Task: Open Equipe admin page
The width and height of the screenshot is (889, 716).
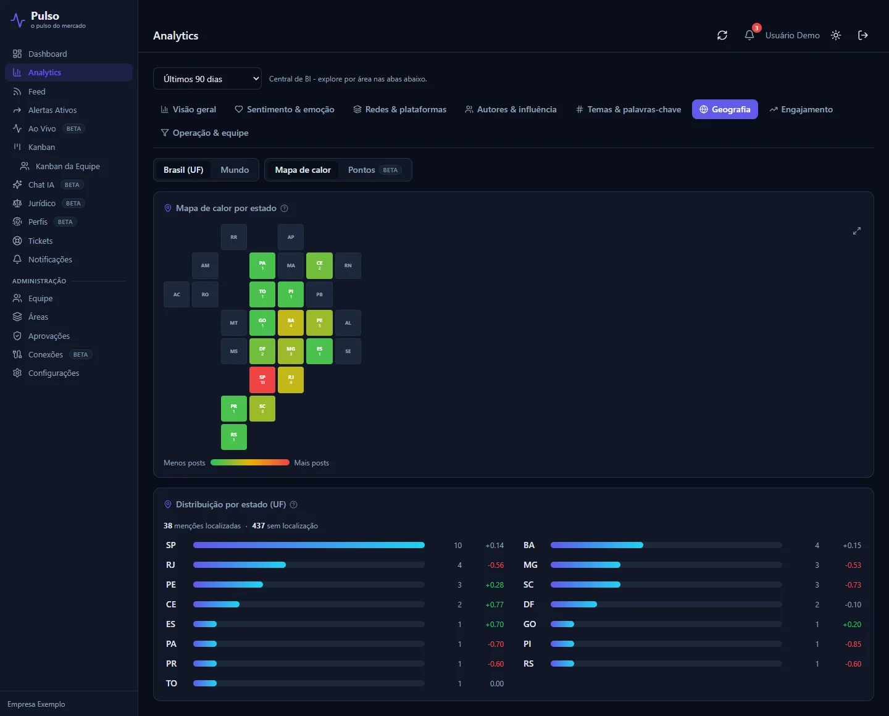Action: coord(69,298)
